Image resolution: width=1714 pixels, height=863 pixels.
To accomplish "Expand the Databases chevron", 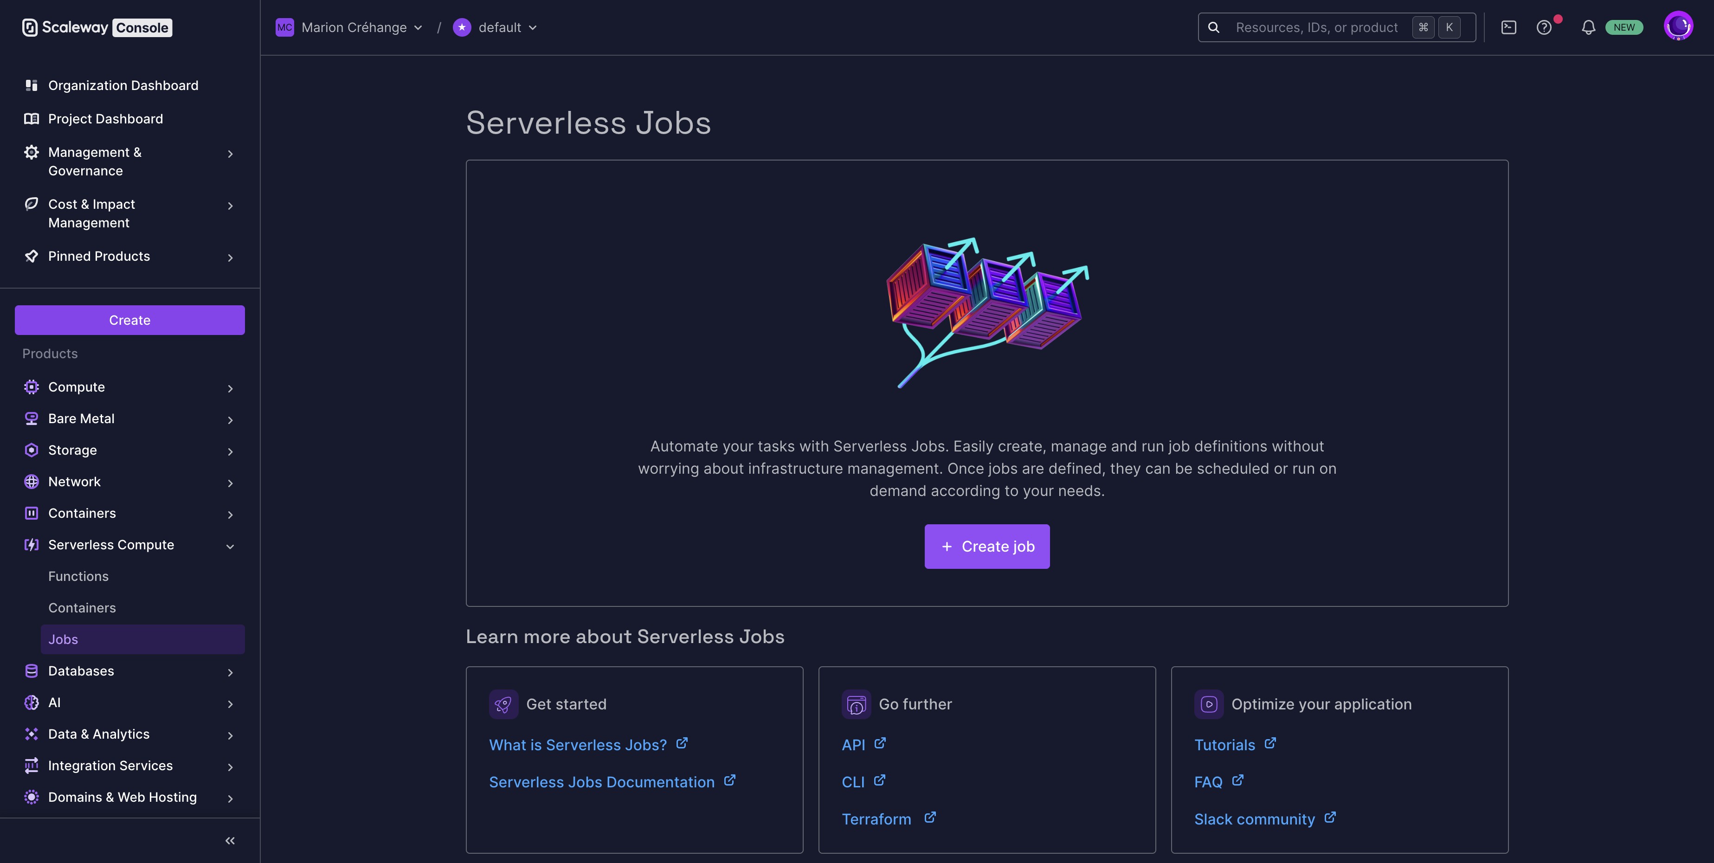I will pyautogui.click(x=230, y=673).
